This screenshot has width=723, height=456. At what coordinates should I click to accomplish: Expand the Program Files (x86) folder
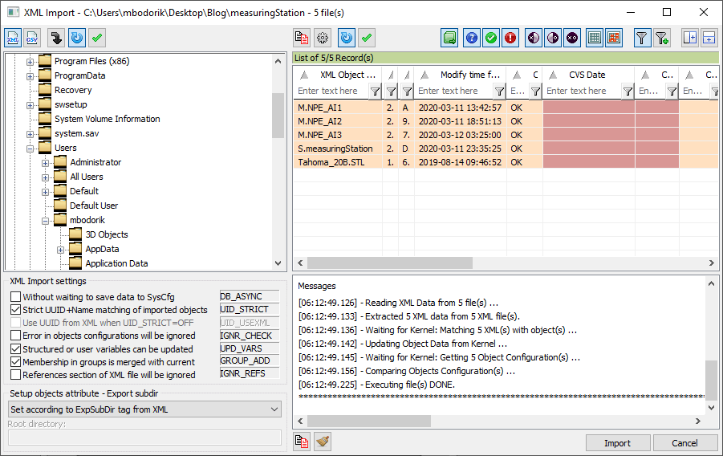coord(30,62)
